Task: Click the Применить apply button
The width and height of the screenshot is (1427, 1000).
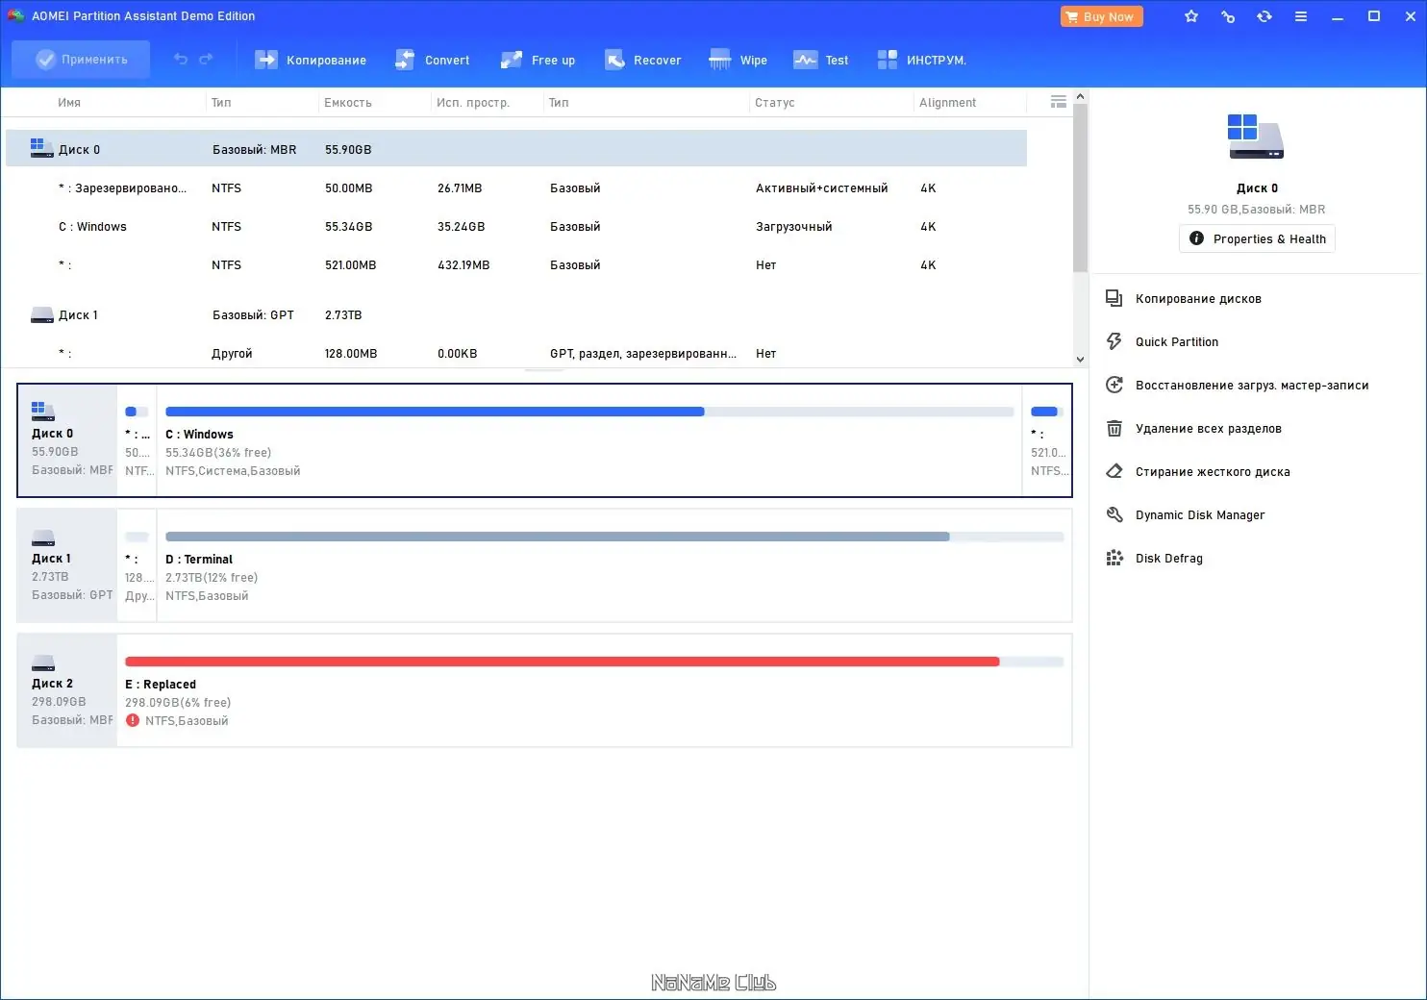Action: click(81, 60)
